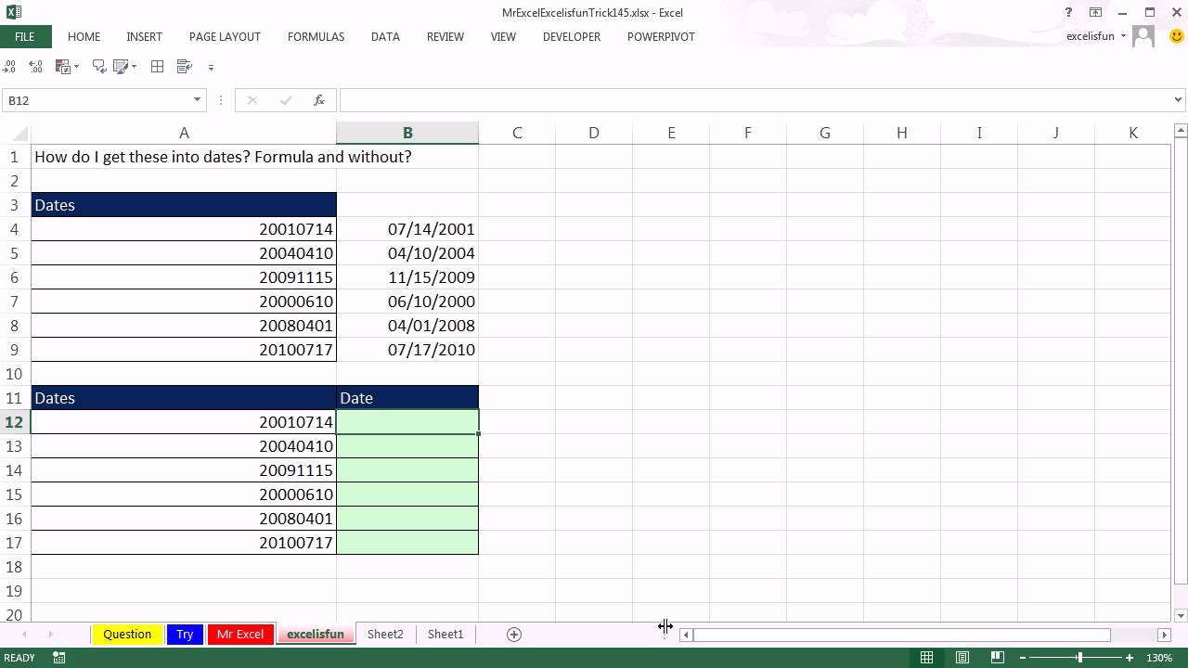Switch to the Sheet1 tab
Screen dimensions: 1188x668
445,634
